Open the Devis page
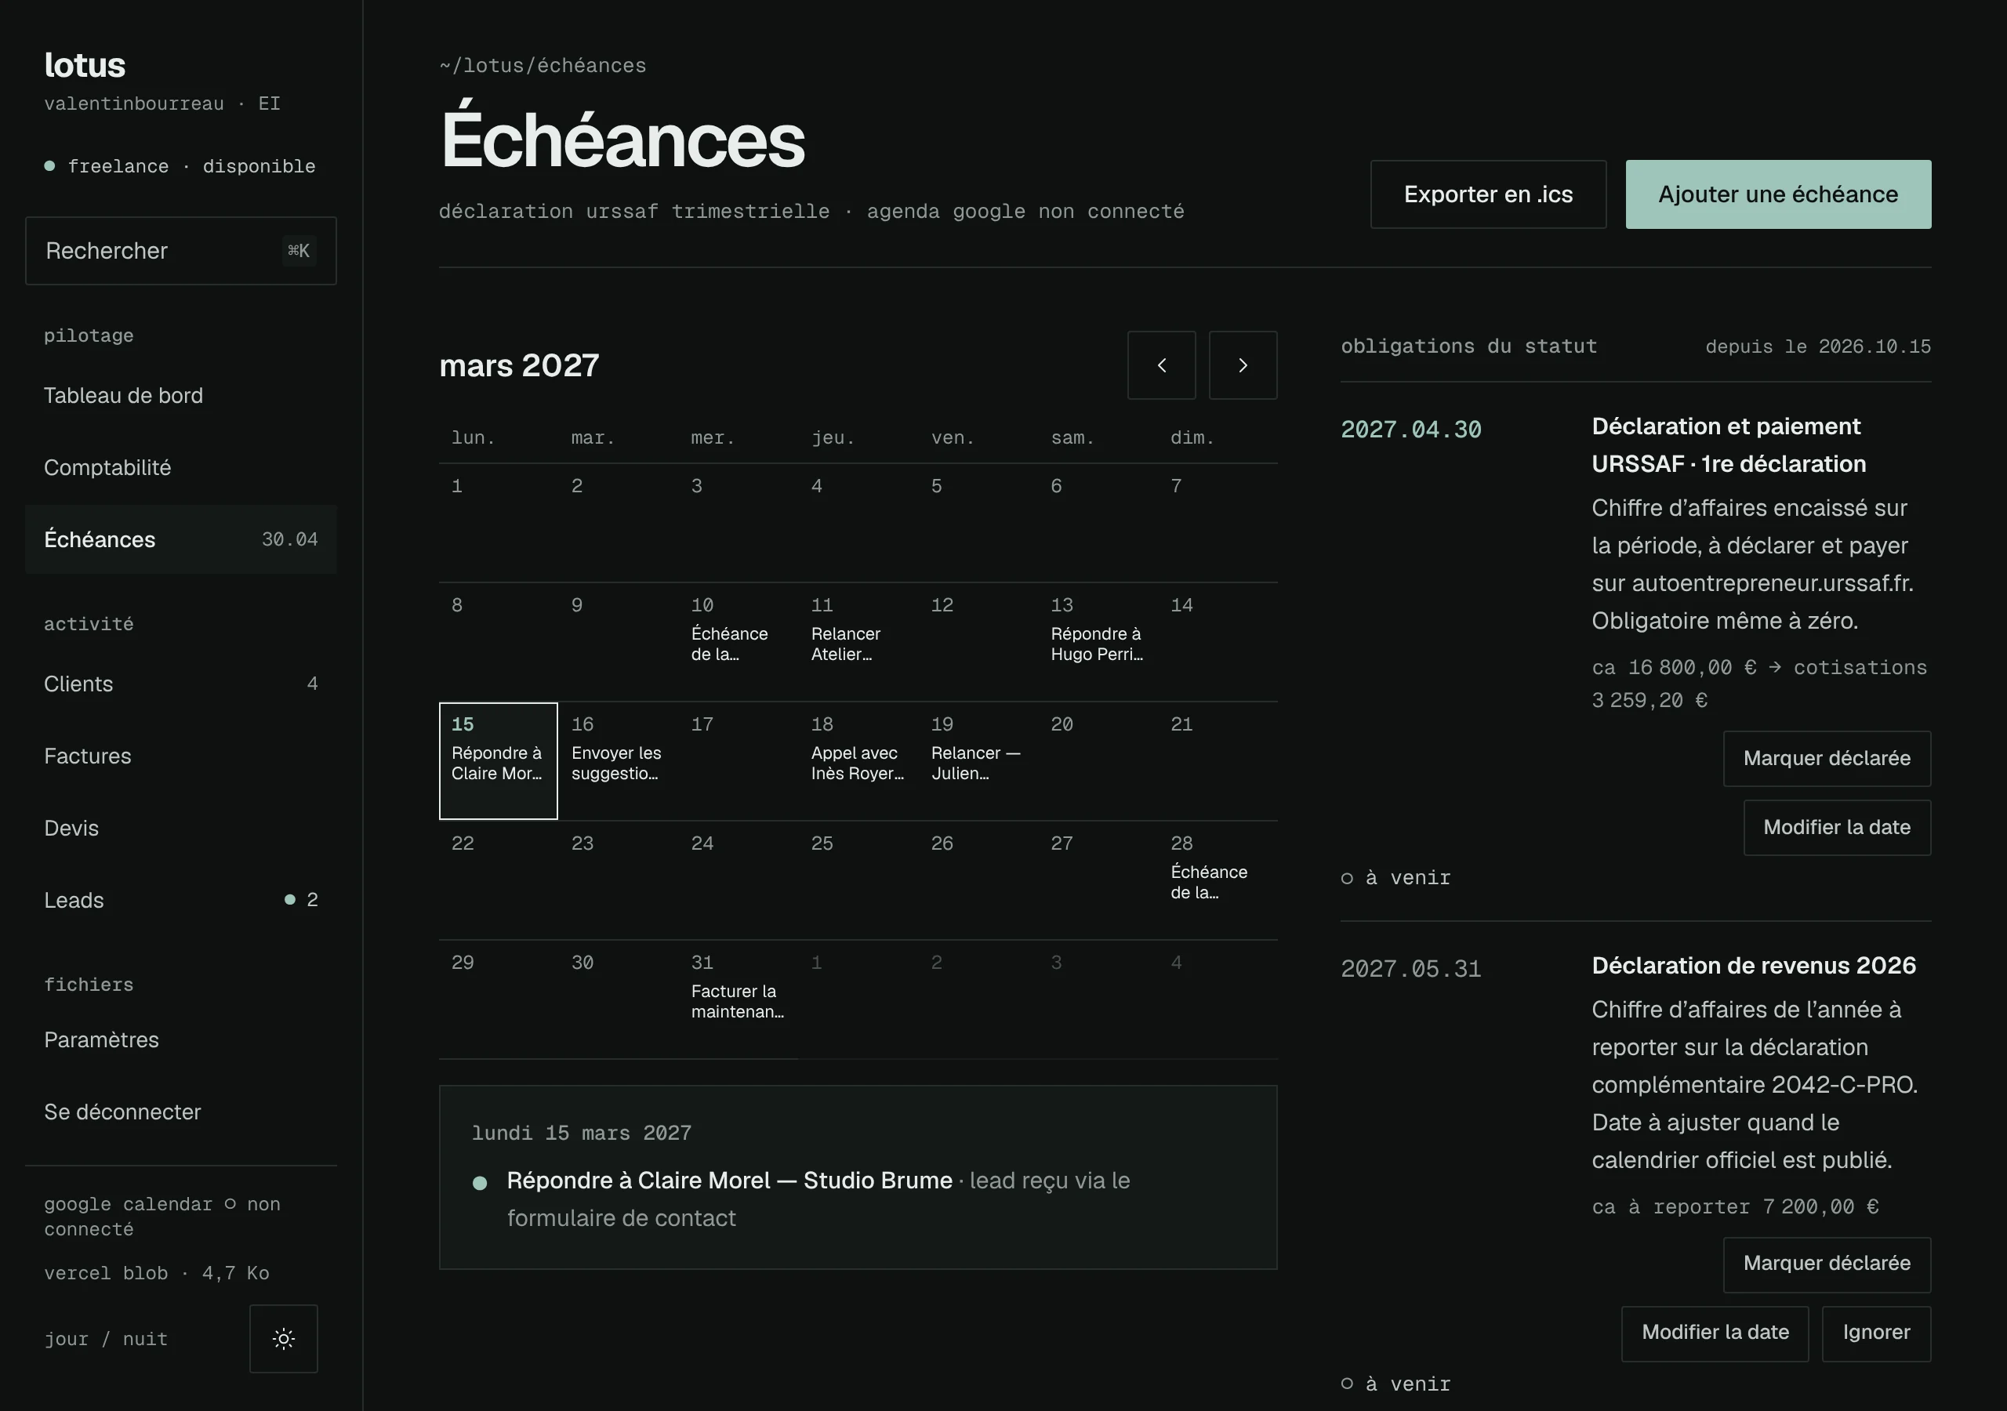Screen dimensions: 2007x1411 [x=181, y=828]
